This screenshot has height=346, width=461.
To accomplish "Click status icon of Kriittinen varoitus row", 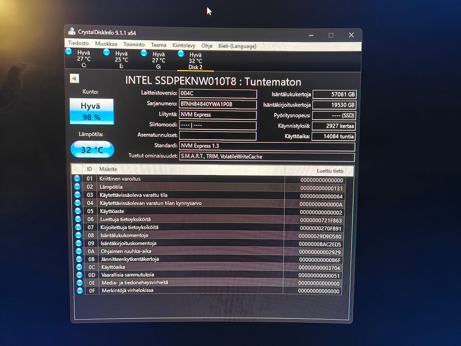I will (x=77, y=178).
